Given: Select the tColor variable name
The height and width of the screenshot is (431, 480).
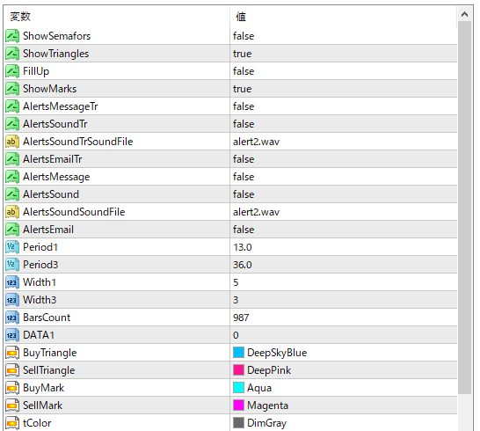Looking at the screenshot, I should click(37, 423).
